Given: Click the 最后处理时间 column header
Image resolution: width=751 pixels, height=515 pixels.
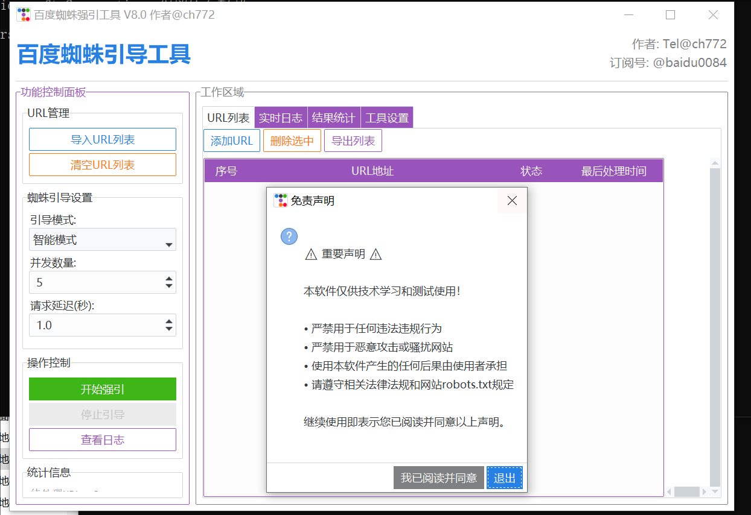Looking at the screenshot, I should coord(613,171).
